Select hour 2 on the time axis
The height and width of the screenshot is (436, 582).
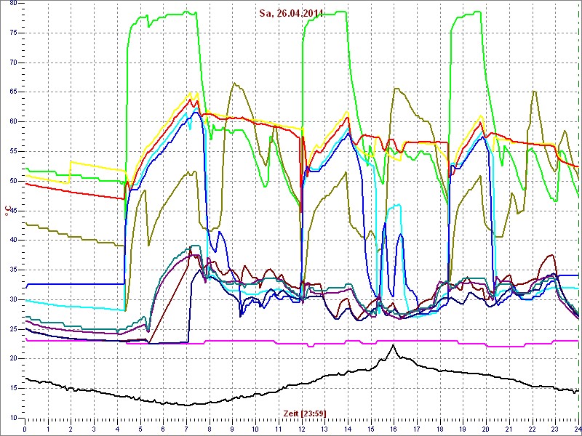tap(71, 429)
